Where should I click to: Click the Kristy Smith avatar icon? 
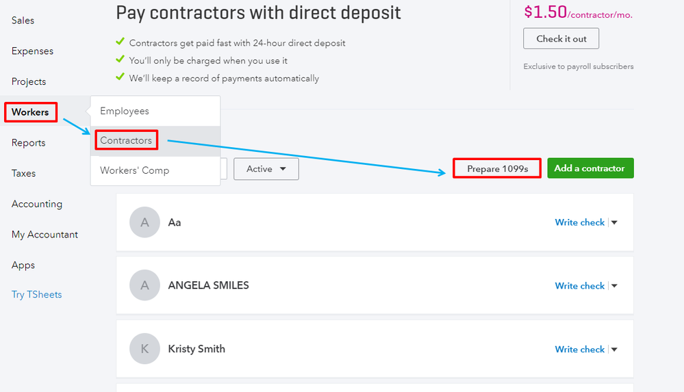point(144,349)
